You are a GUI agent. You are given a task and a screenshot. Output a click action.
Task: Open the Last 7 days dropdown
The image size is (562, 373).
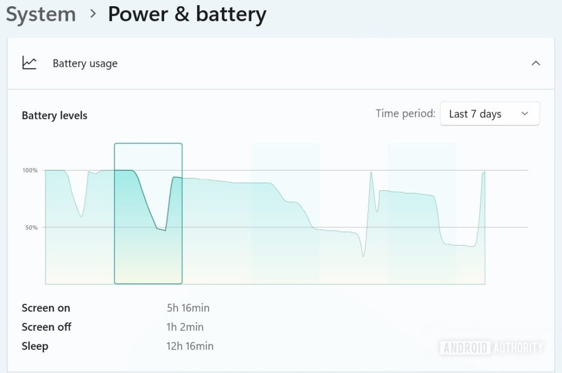click(x=490, y=114)
